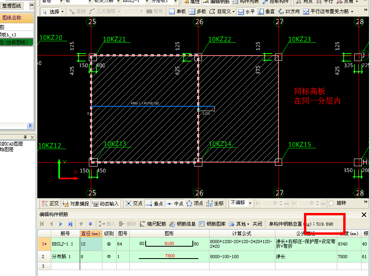371x276 pixels.
Task: Open 钢筋图库 rebar shape library
Action: pyautogui.click(x=212, y=224)
